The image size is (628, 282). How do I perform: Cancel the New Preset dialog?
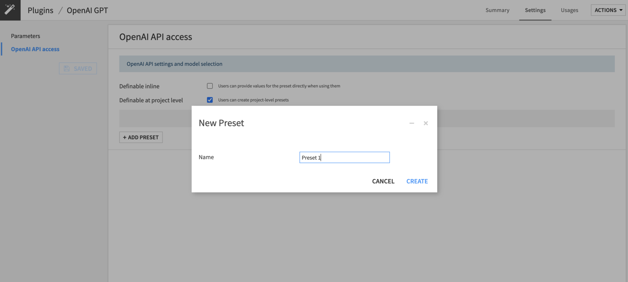[383, 181]
